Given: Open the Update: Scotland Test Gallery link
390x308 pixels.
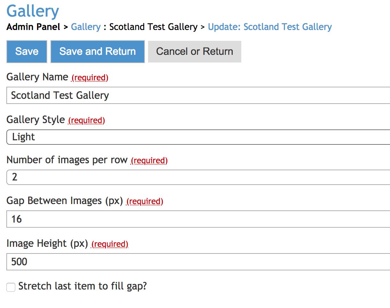Looking at the screenshot, I should click(270, 27).
